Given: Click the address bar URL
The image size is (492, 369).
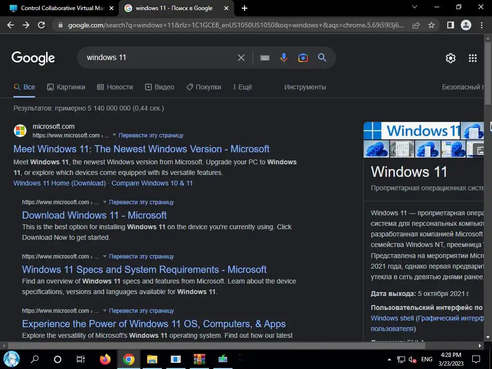Looking at the screenshot, I should pos(235,25).
